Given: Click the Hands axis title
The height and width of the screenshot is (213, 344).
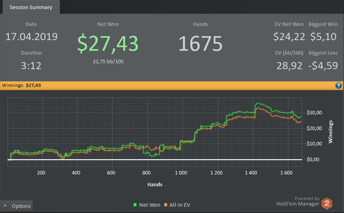Looking at the screenshot, I should (x=155, y=185).
